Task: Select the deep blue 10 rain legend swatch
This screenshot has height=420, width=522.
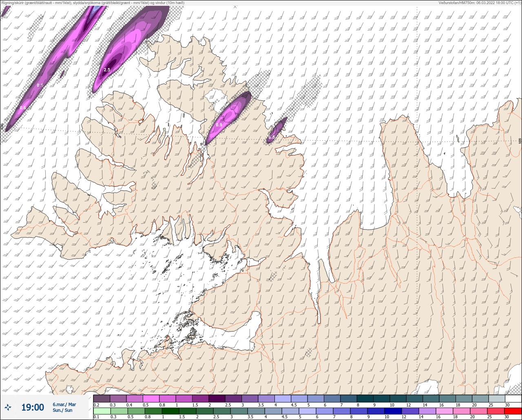Action: point(393,411)
